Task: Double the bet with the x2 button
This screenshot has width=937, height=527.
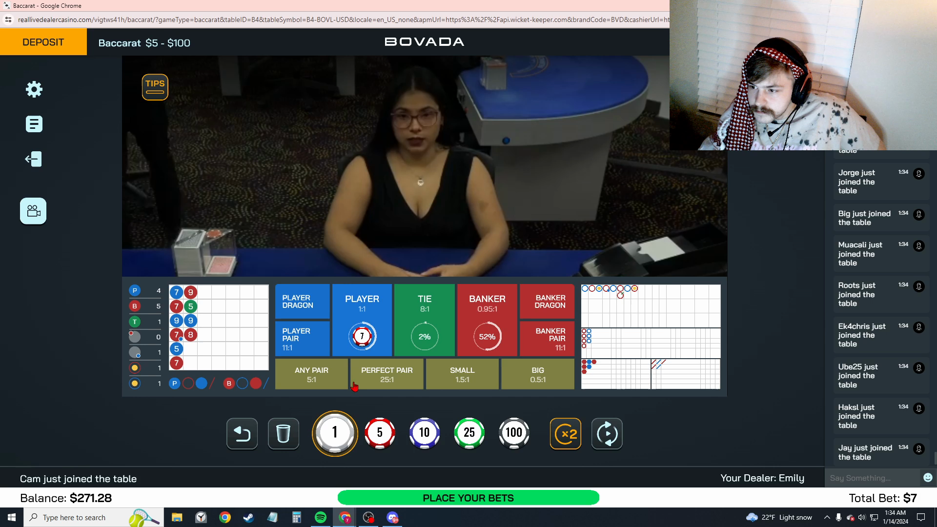Action: (566, 433)
